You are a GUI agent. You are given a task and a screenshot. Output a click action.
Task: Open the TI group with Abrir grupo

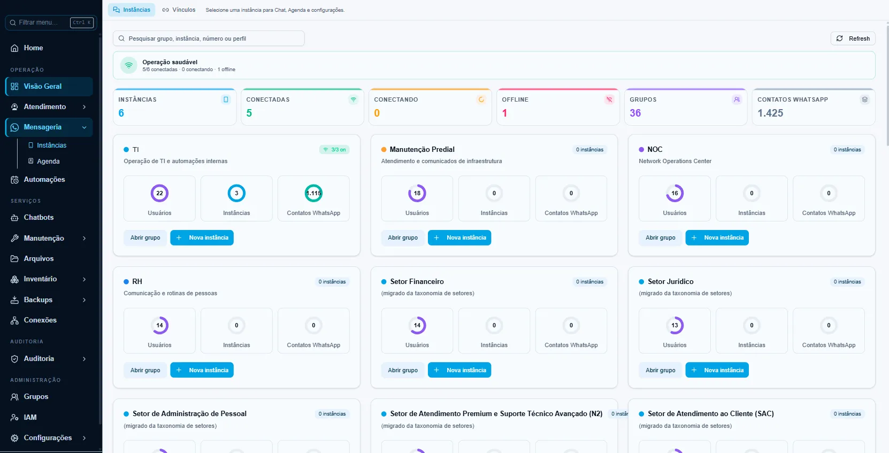click(x=145, y=237)
